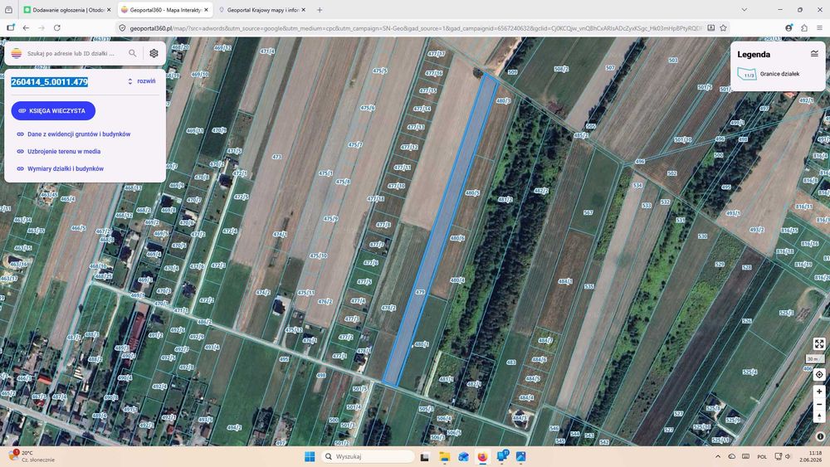Toggle reader view icon in address bar
The width and height of the screenshot is (830, 467).
tap(711, 27)
